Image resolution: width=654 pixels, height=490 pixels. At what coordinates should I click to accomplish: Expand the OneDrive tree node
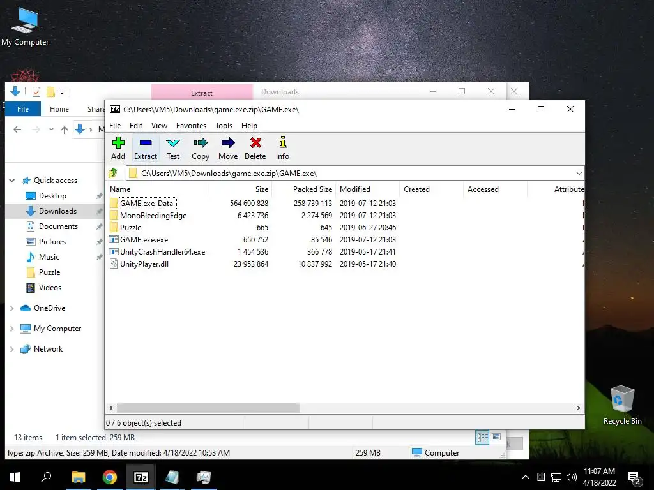[x=11, y=308]
